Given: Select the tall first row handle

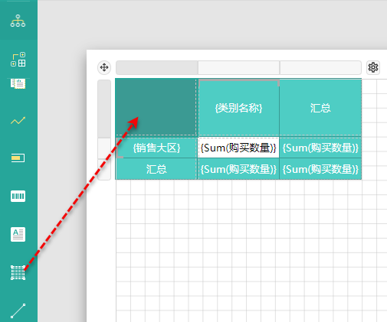Looking at the screenshot, I should click(104, 109).
